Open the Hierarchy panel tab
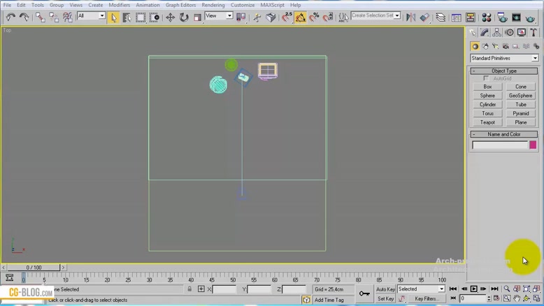544x306 pixels. [x=496, y=33]
